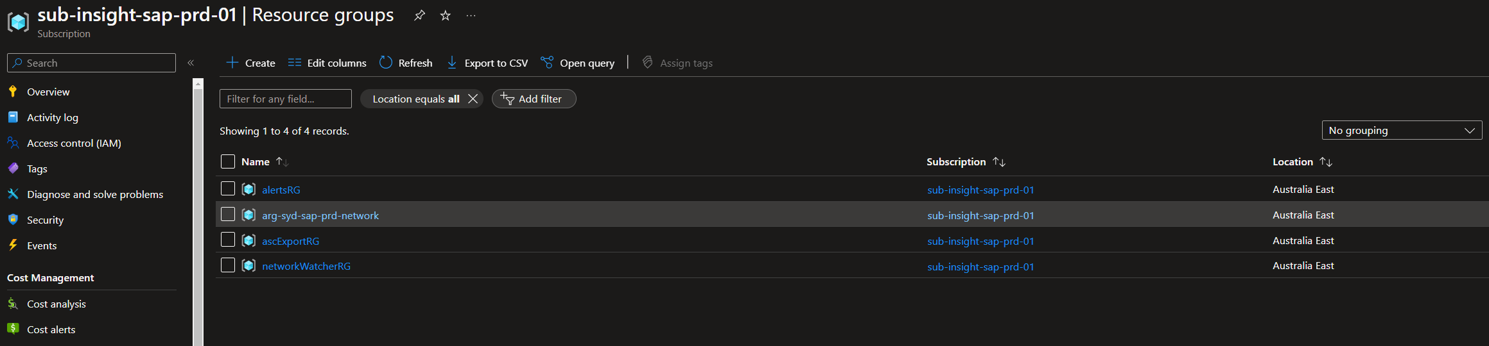
Task: Open the networkWatcherRG link
Action: (x=306, y=266)
